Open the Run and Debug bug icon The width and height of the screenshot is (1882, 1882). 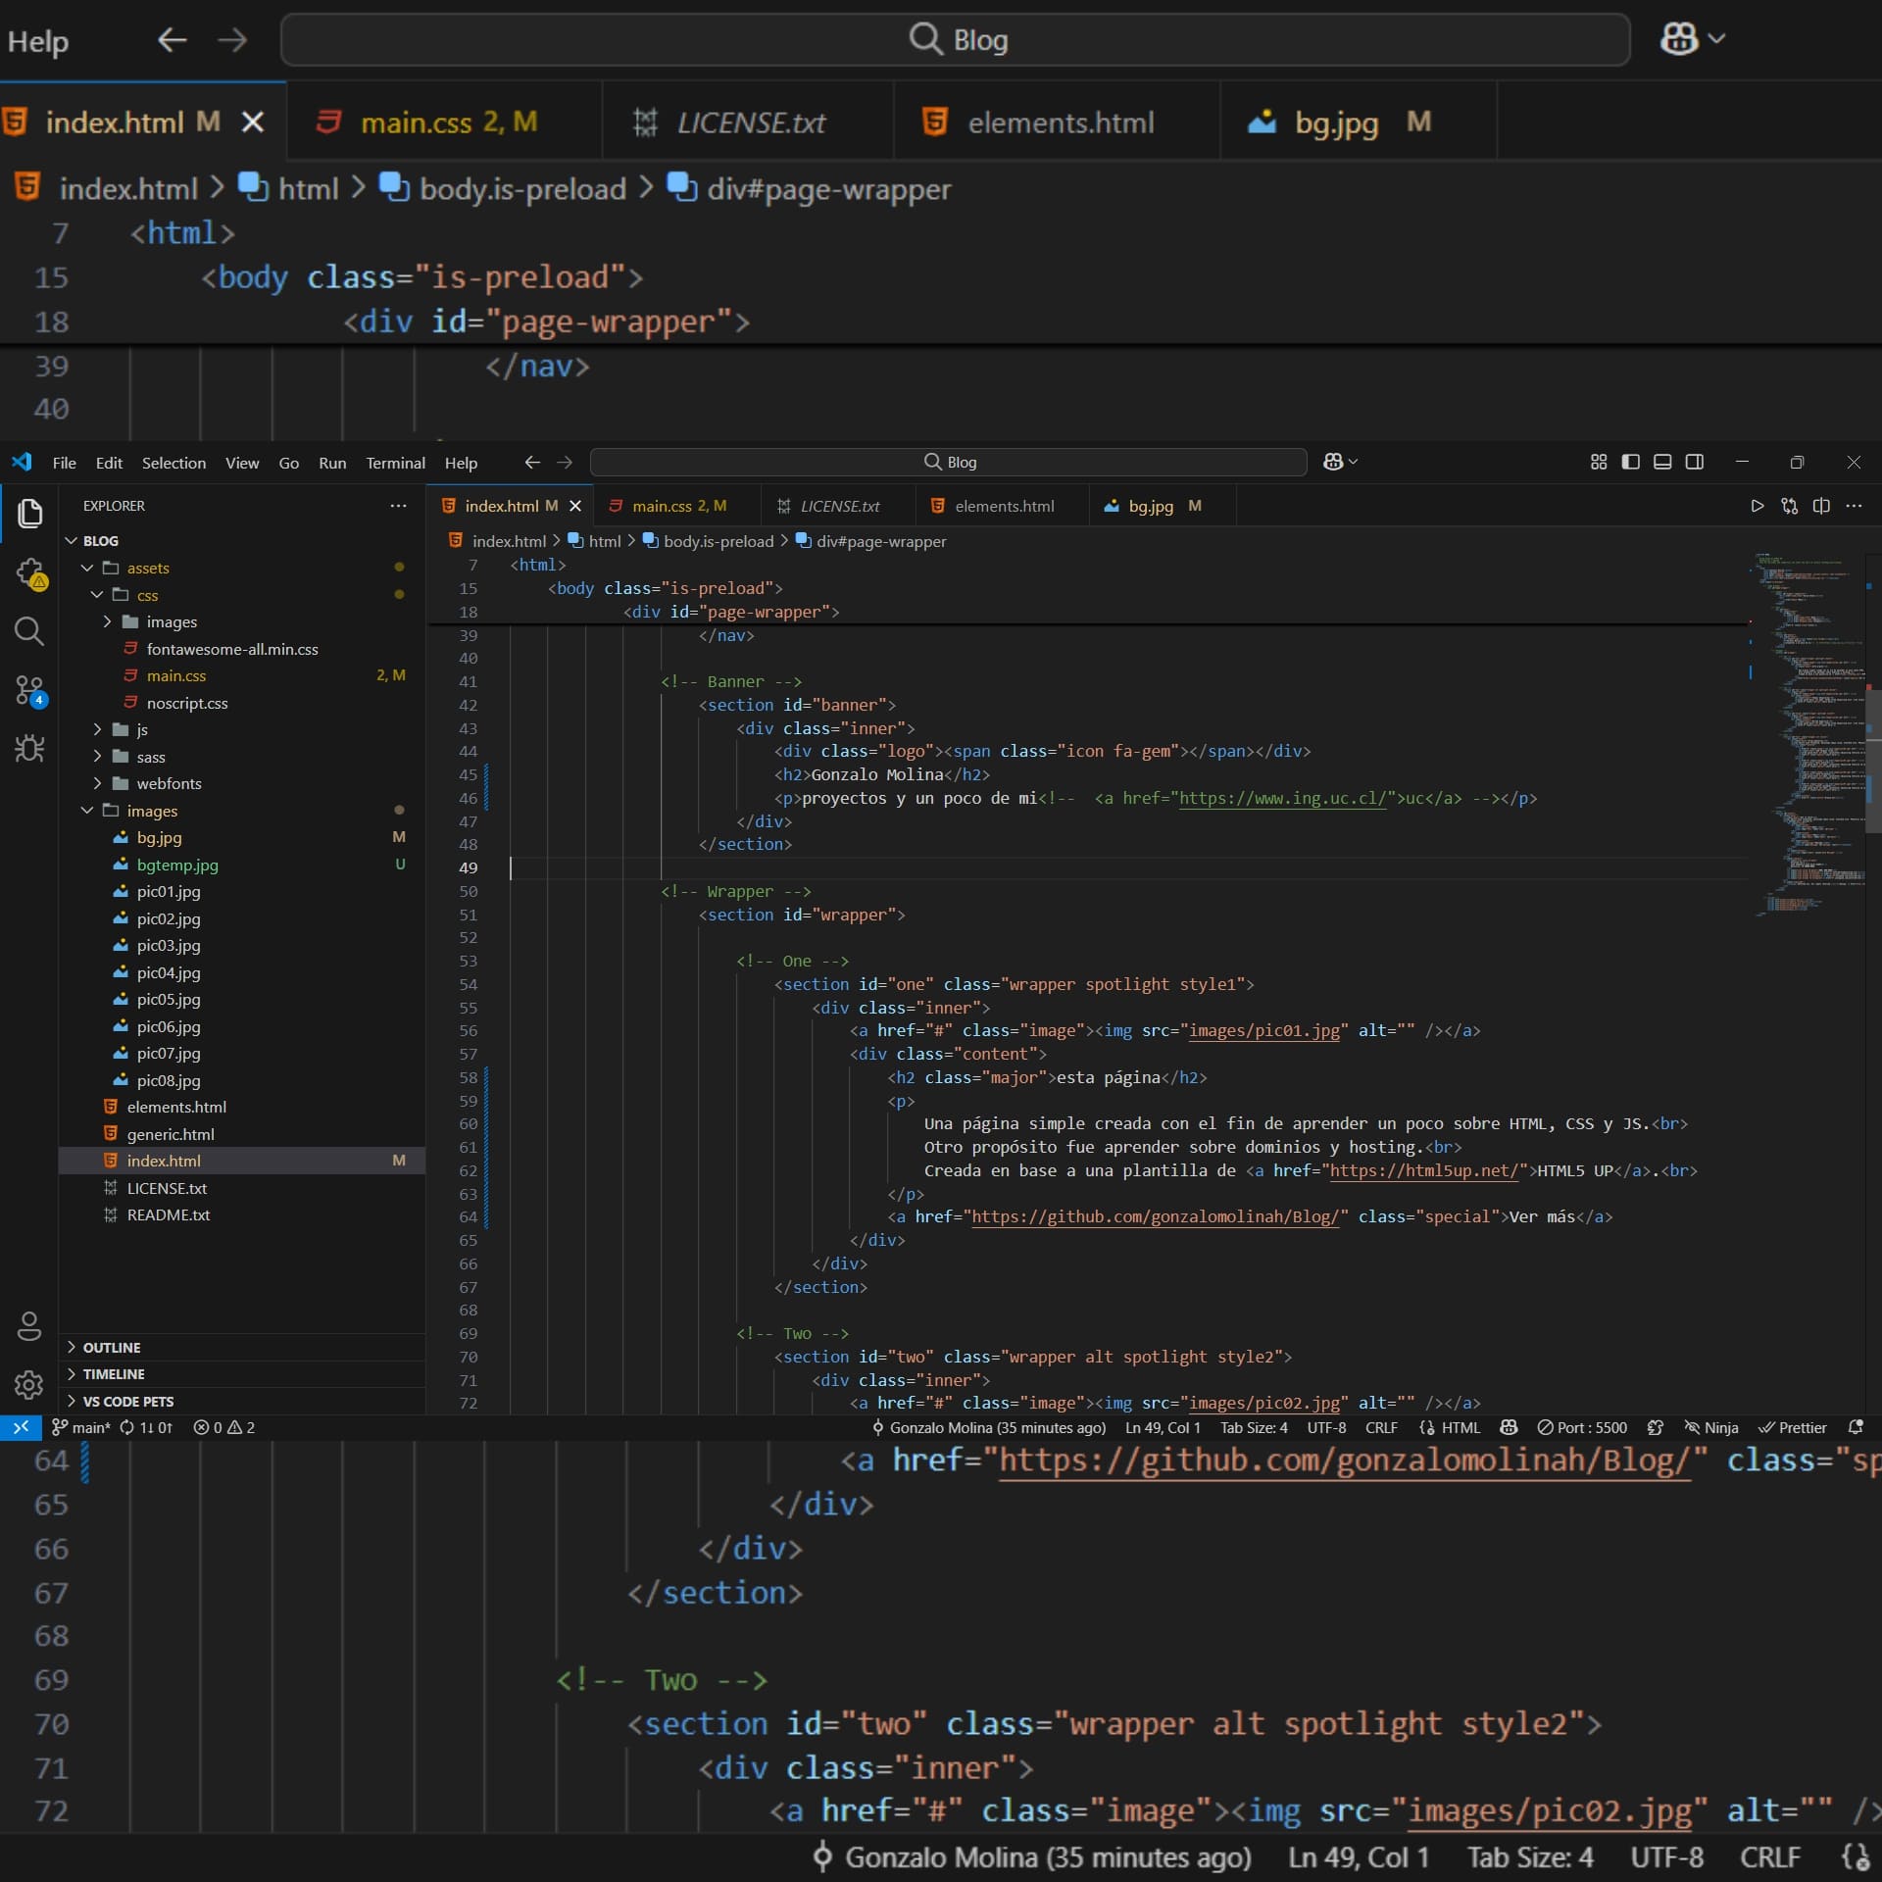(29, 749)
